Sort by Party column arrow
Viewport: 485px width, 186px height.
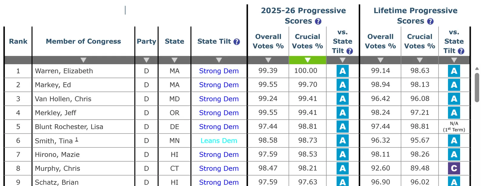point(146,60)
